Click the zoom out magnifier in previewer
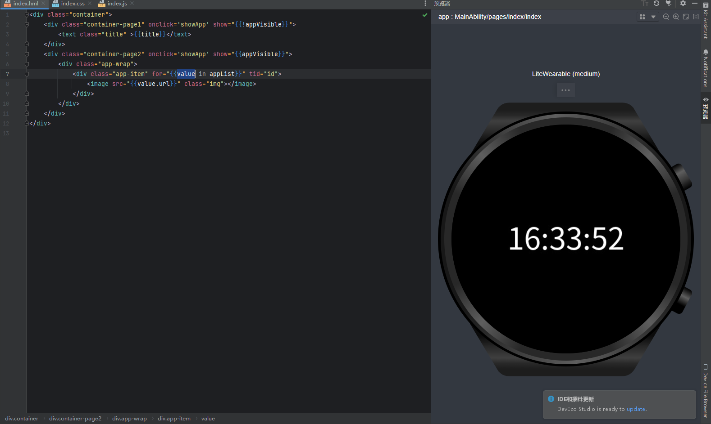The height and width of the screenshot is (424, 711). 666,17
